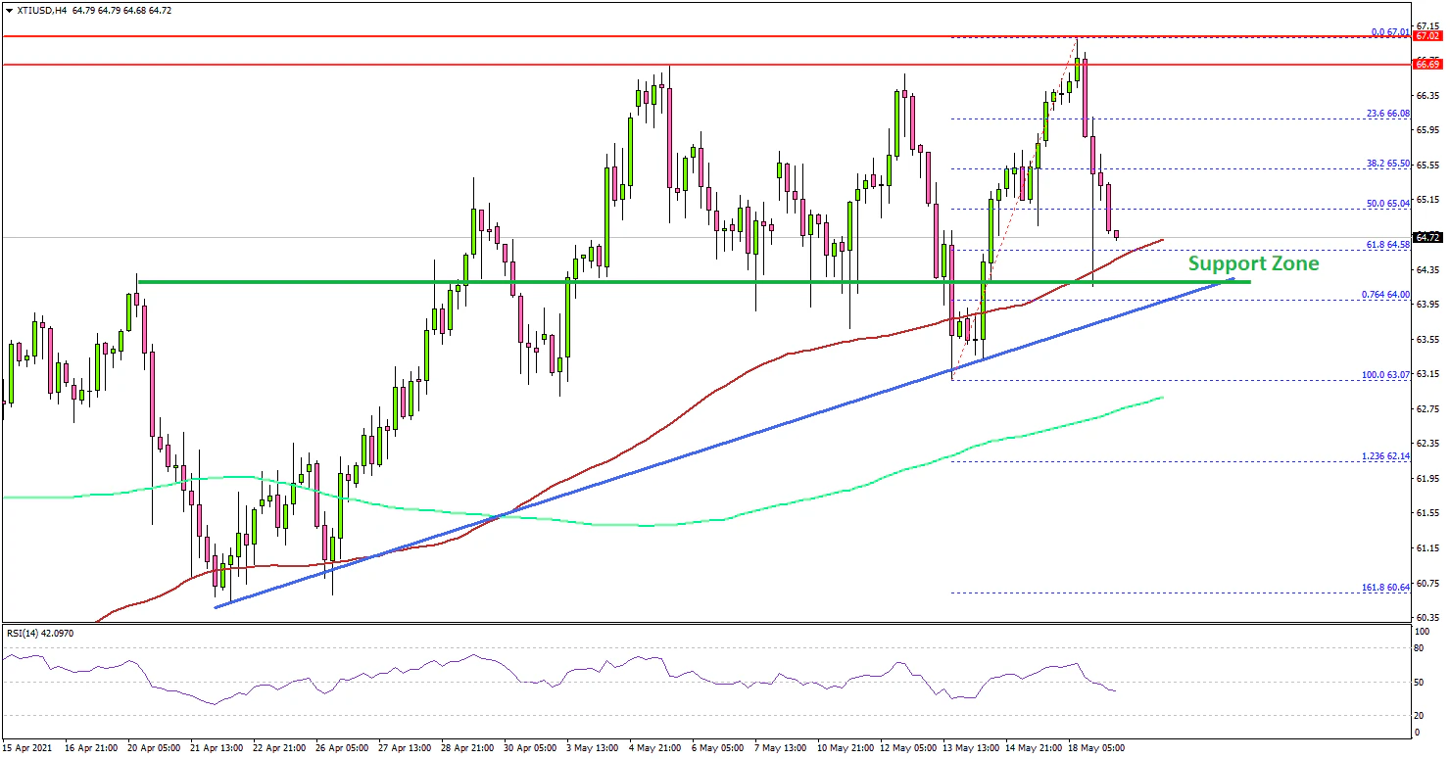The width and height of the screenshot is (1450, 759).
Task: Click the RSI(14) 42.0970 indicator label
Action: 39,634
